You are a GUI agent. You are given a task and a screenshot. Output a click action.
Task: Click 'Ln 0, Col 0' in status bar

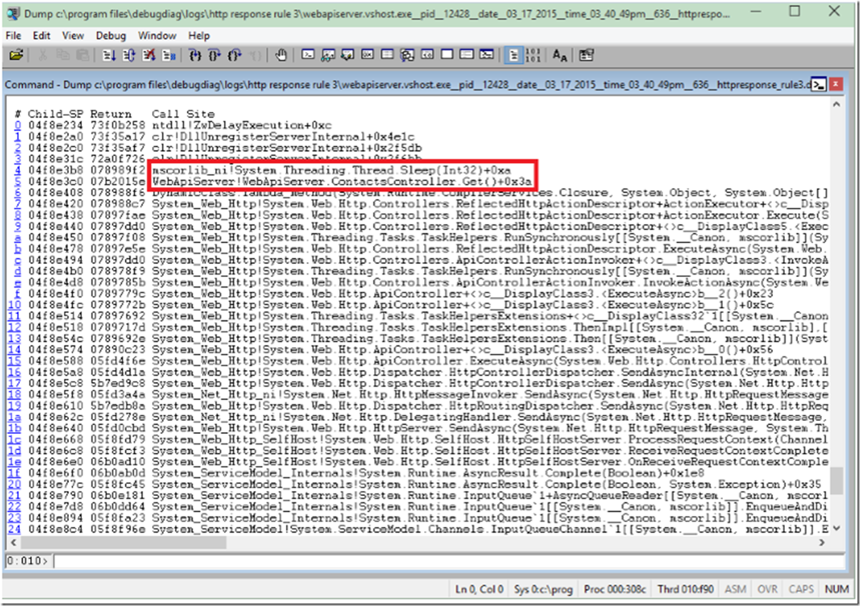pyautogui.click(x=479, y=589)
